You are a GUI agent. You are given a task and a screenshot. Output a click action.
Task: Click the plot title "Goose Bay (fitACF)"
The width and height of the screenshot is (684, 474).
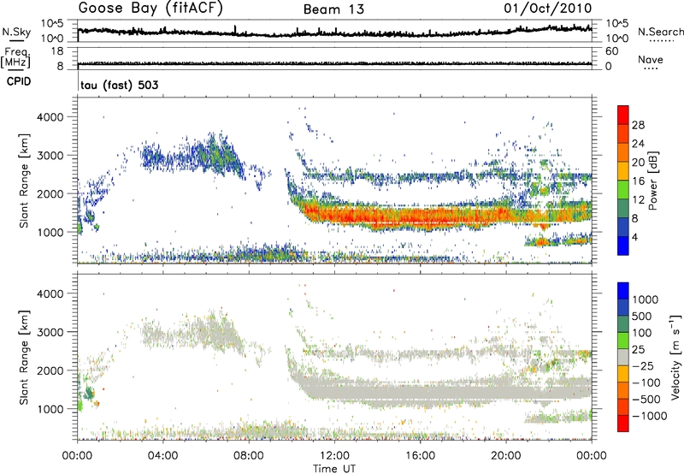coord(150,9)
